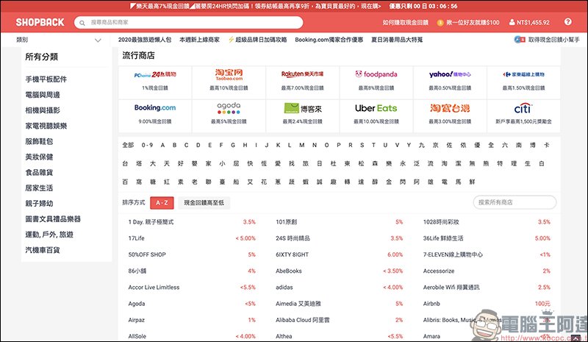Open the Booking.com store logo
The height and width of the screenshot is (342, 588).
pos(155,107)
